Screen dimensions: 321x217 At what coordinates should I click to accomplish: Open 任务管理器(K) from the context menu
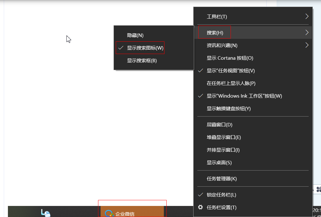[x=221, y=179]
